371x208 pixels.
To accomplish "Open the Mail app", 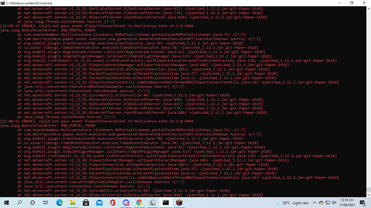I will click(99, 203).
